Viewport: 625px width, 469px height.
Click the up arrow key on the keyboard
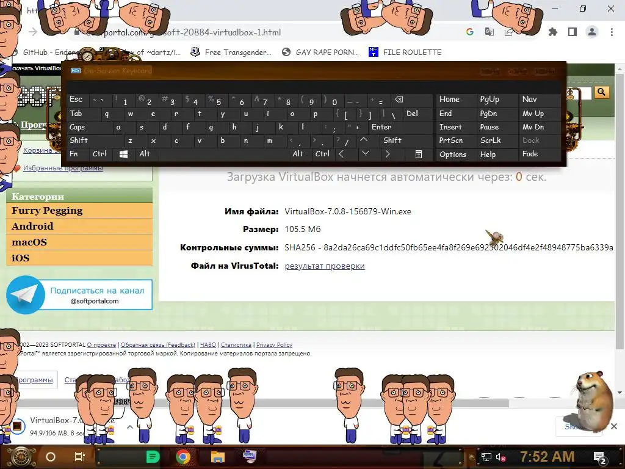click(364, 140)
